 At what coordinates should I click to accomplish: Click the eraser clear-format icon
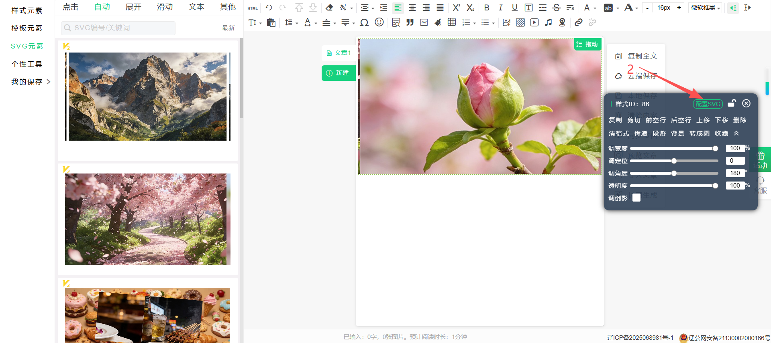point(329,8)
